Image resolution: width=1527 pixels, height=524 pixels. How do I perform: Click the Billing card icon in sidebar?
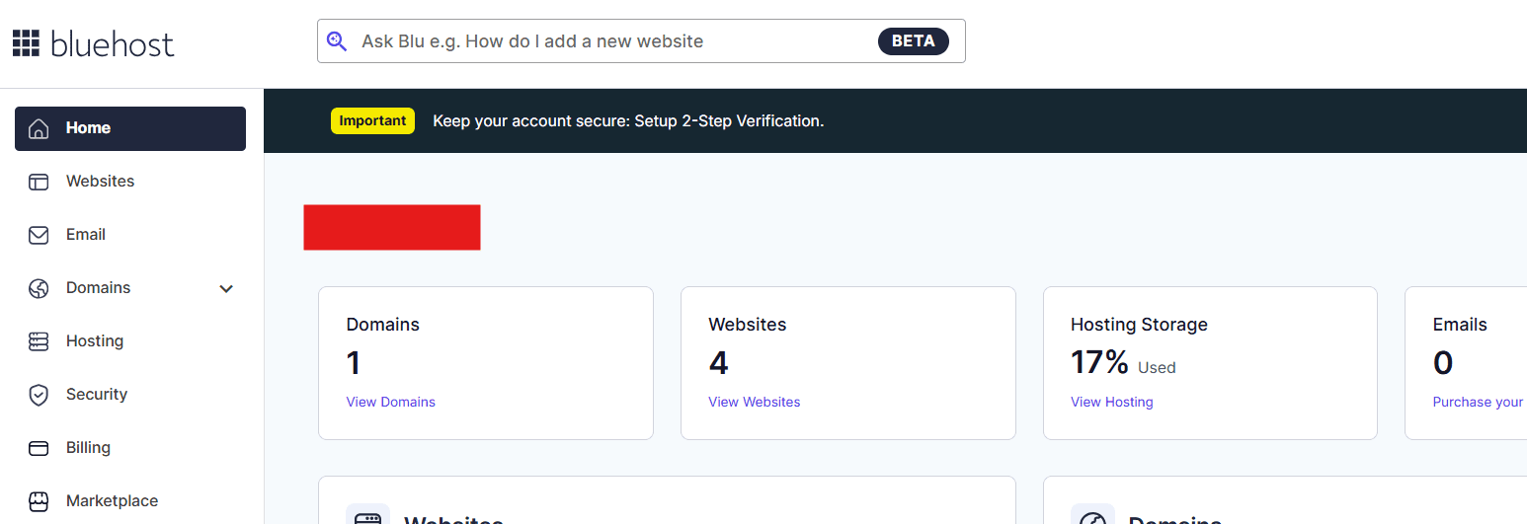[x=39, y=448]
